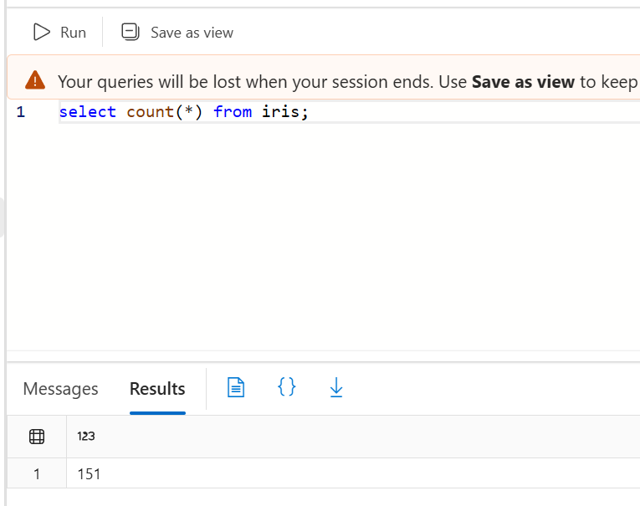Screen dimensions: 640x506
Task: Click the curly braces JSON icon
Action: (286, 387)
